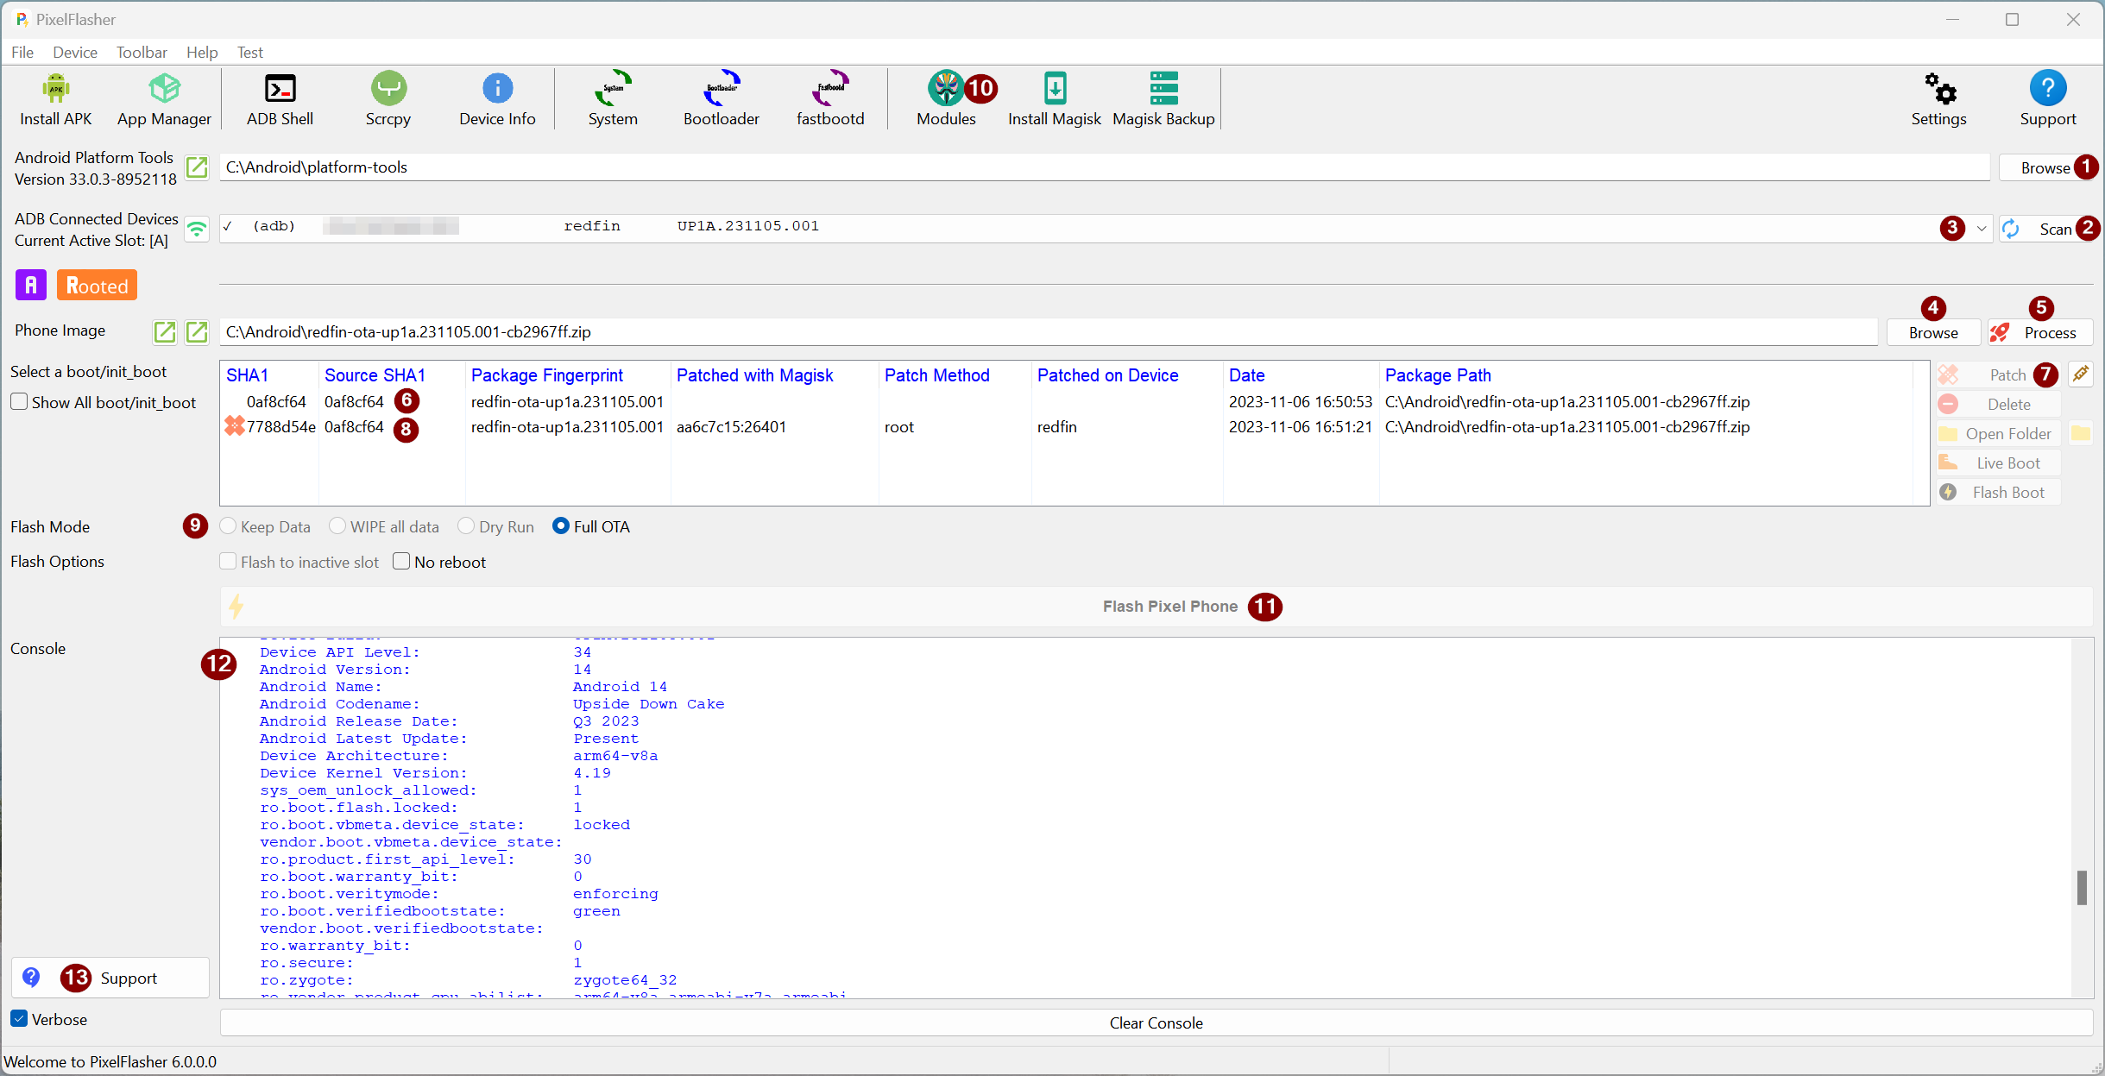Launch Scrcpy screen mirror tool
2105x1076 pixels.
click(386, 96)
